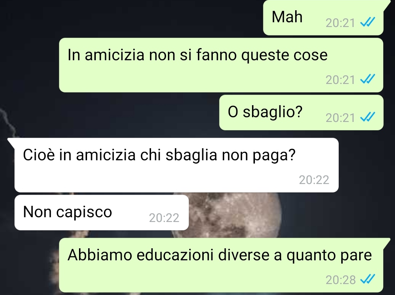Select the "Non capisco" message bubble
This screenshot has height=295, width=395.
(x=102, y=212)
